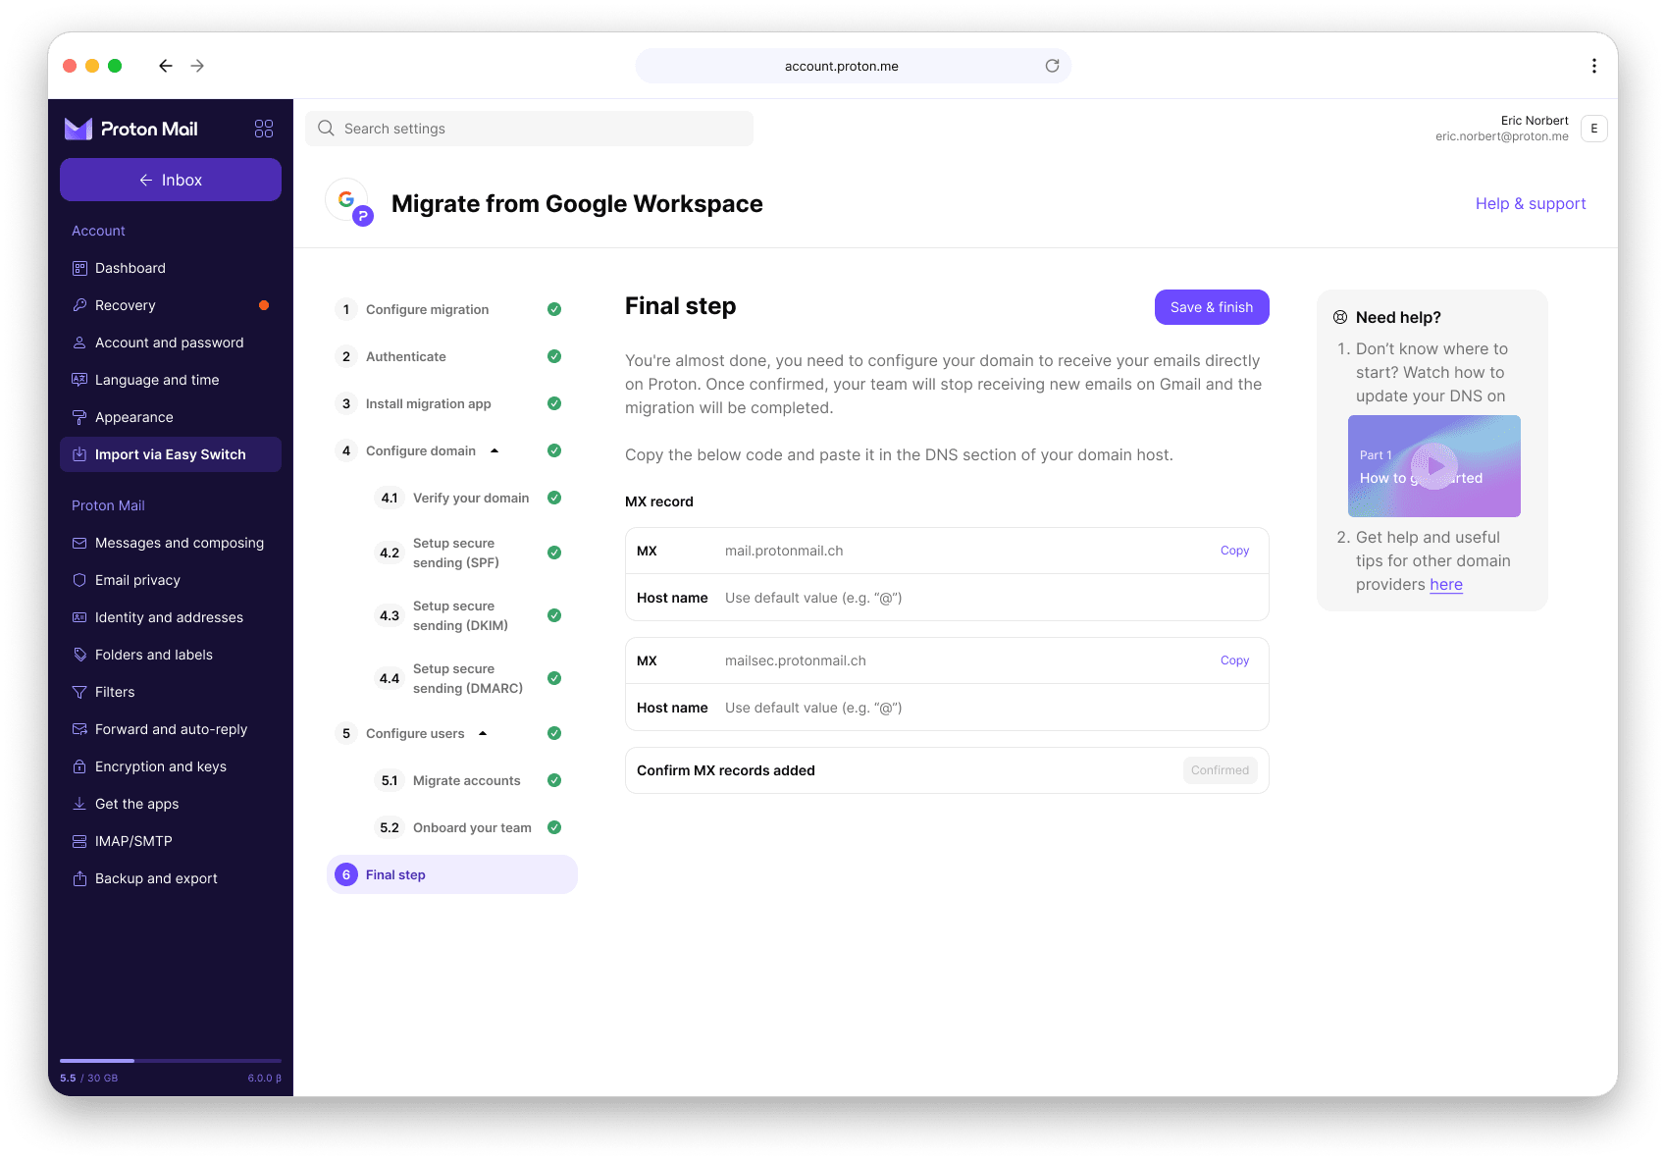Open Import via Easy Switch settings
This screenshot has height=1160, width=1666.
[171, 454]
